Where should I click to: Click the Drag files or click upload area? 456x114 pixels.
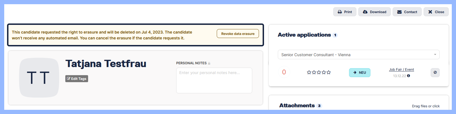426,106
